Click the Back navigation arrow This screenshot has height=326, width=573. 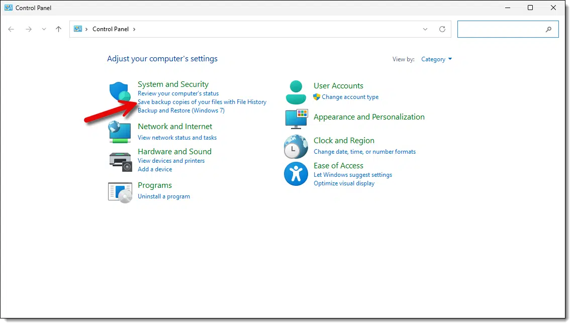[12, 29]
